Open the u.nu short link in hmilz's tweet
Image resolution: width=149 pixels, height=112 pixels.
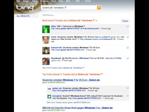102,37
